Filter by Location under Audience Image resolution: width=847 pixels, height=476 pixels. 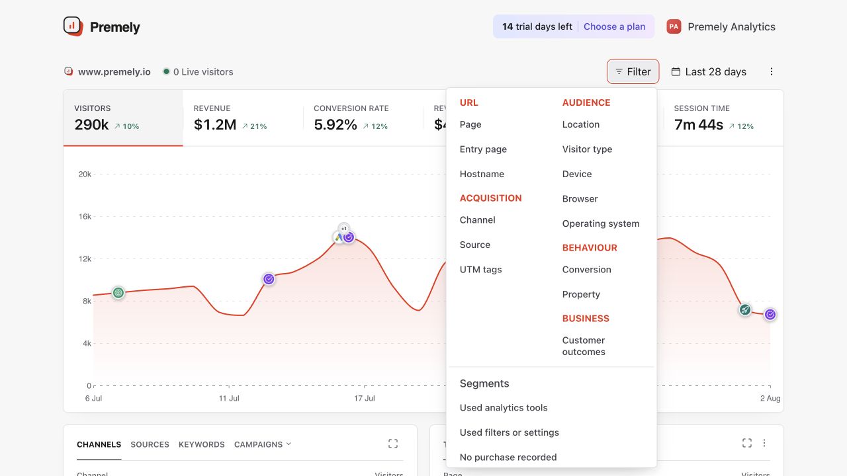point(581,124)
